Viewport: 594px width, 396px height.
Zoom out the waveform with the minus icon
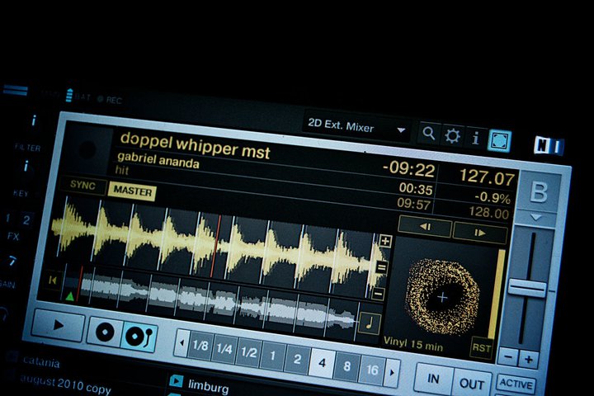[x=378, y=294]
